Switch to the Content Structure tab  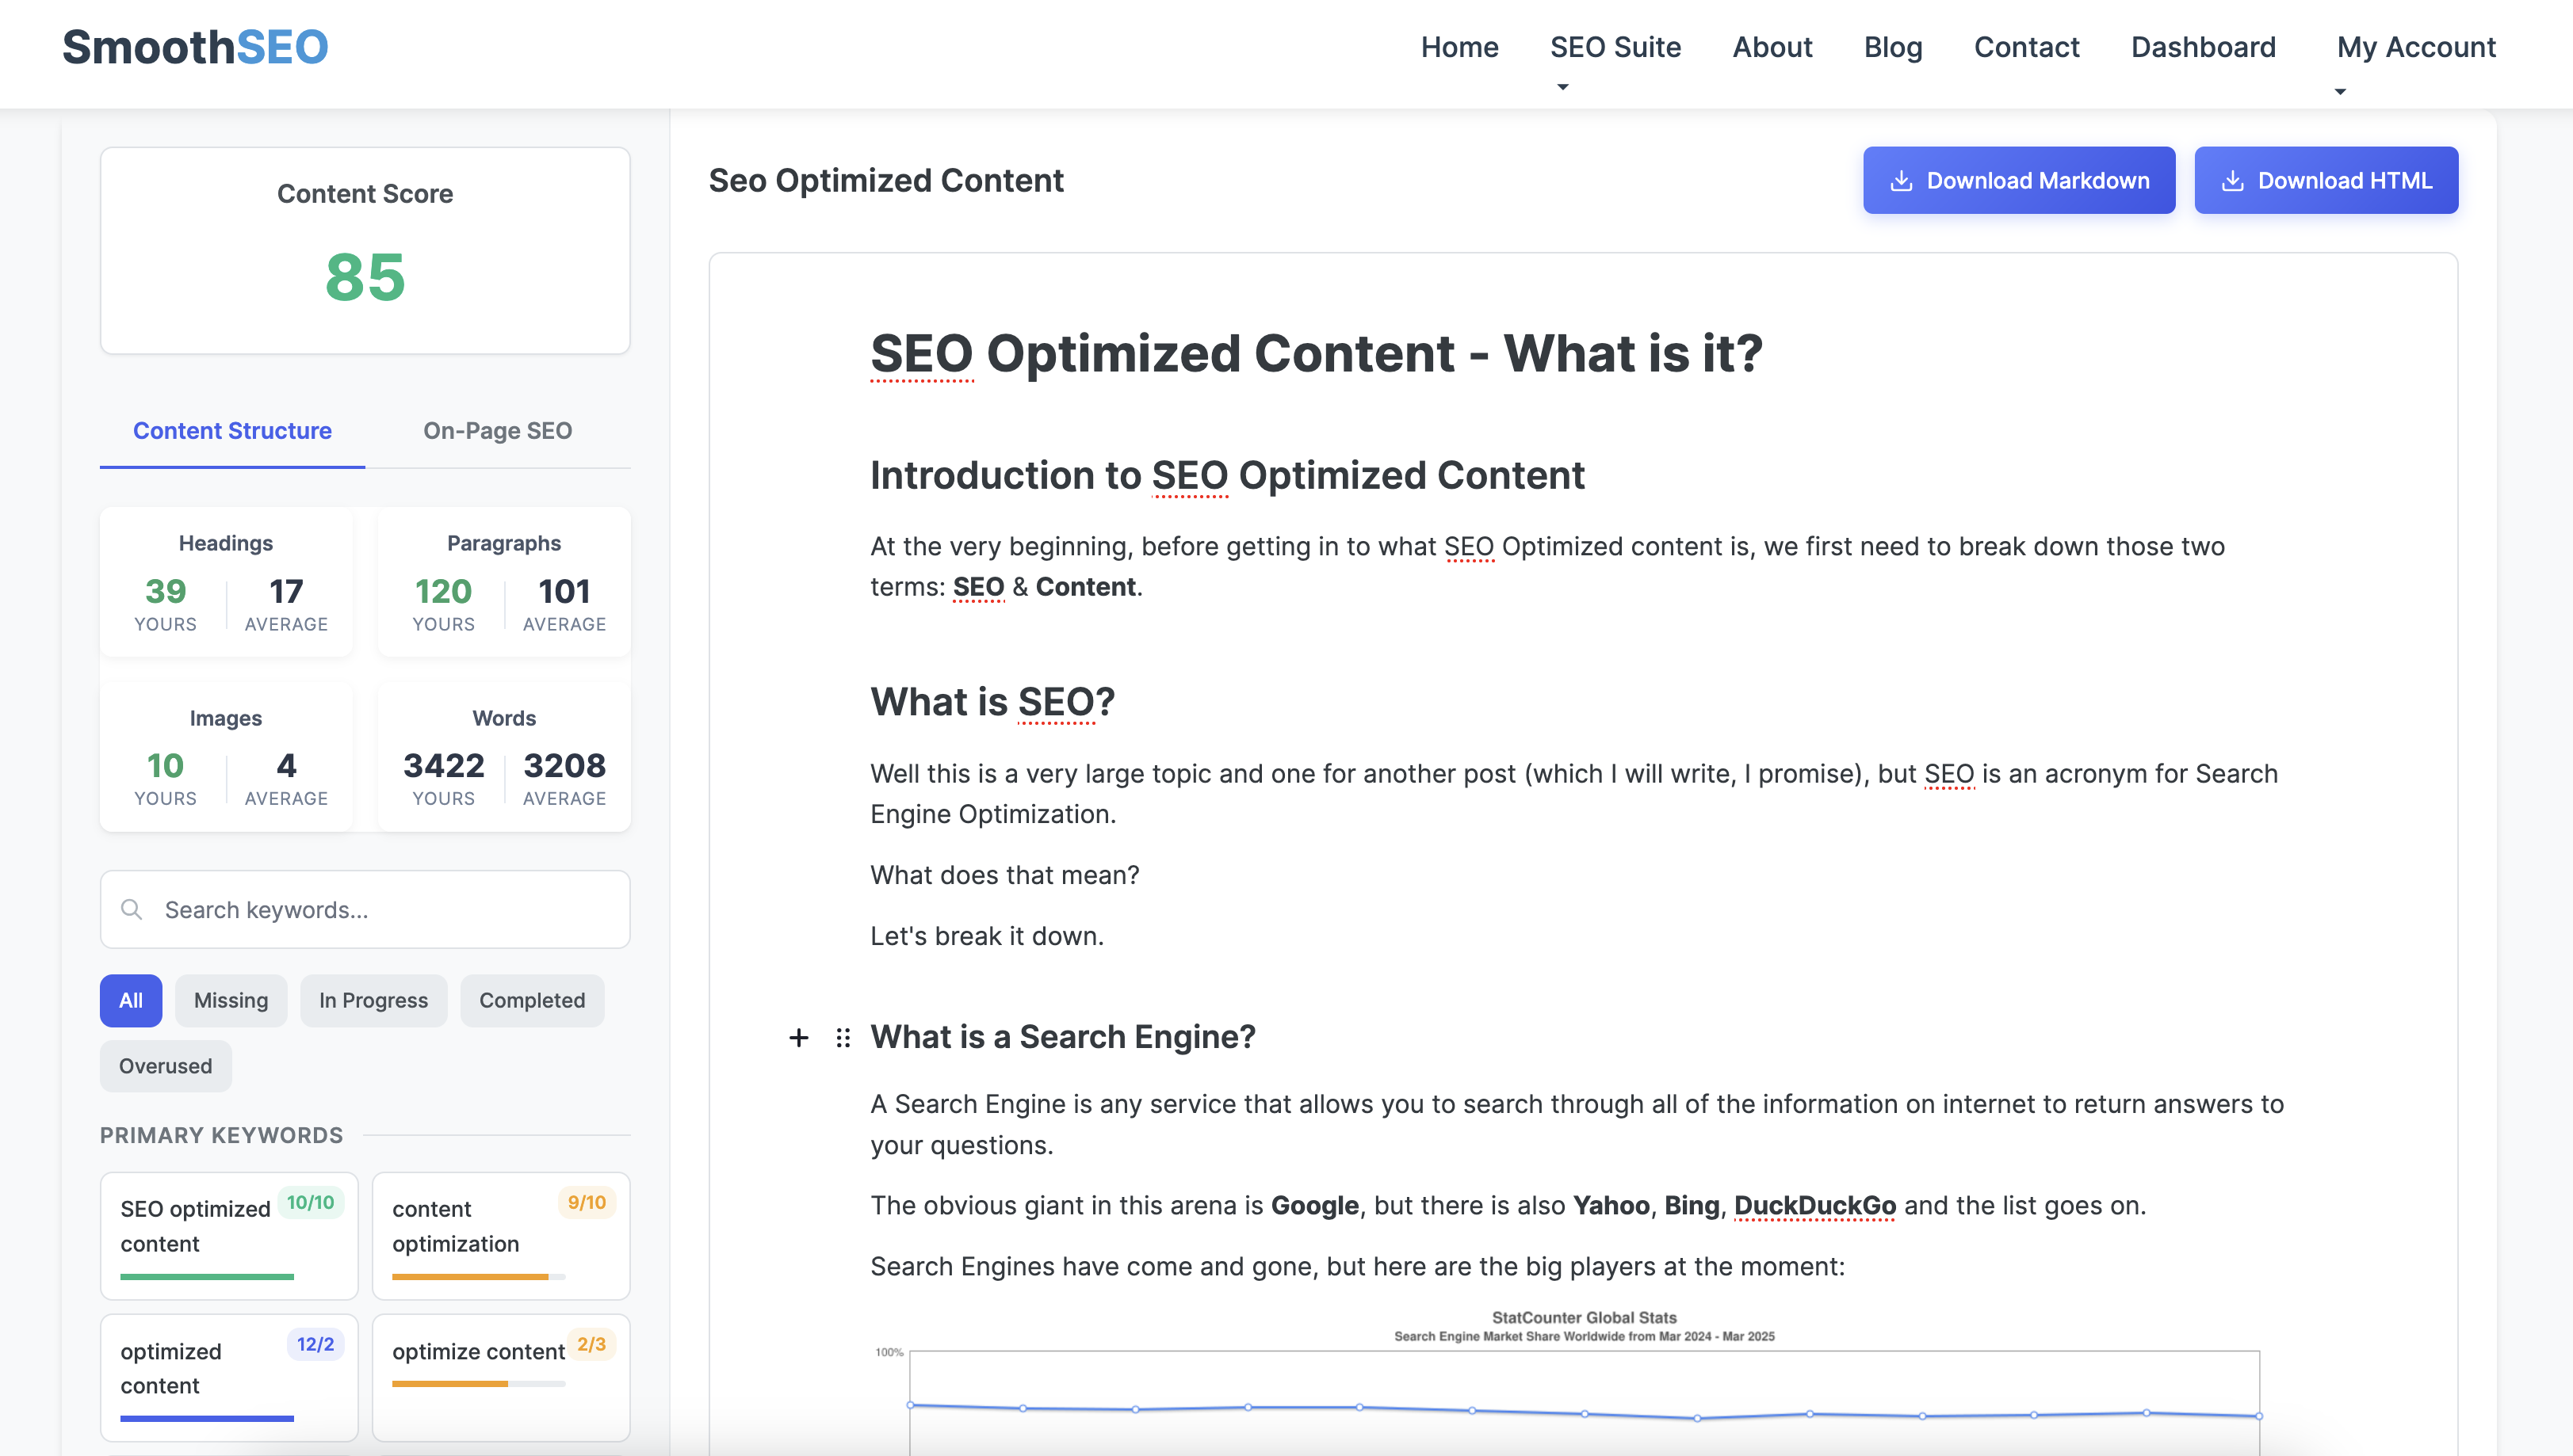click(x=232, y=431)
